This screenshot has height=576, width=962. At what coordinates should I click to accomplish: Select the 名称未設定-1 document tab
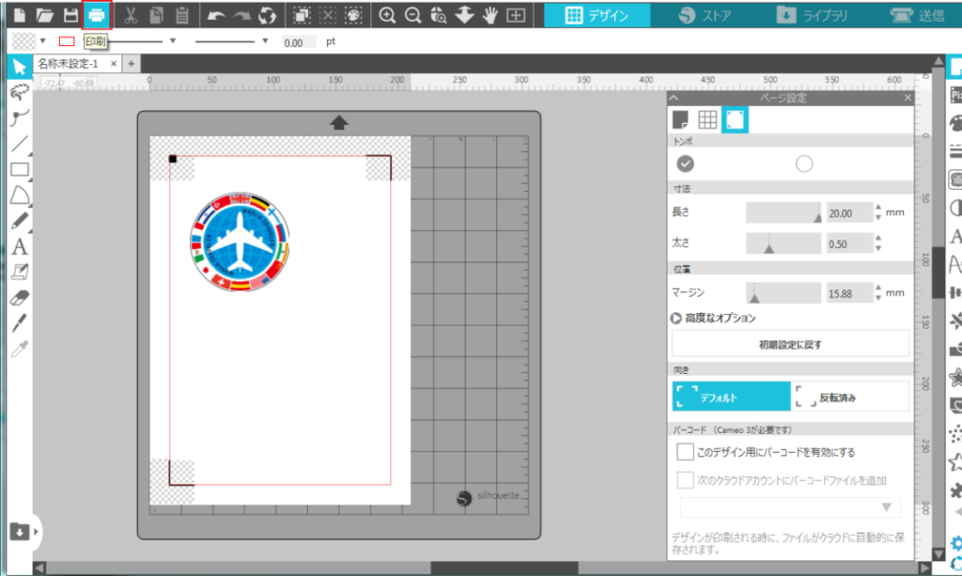[68, 64]
